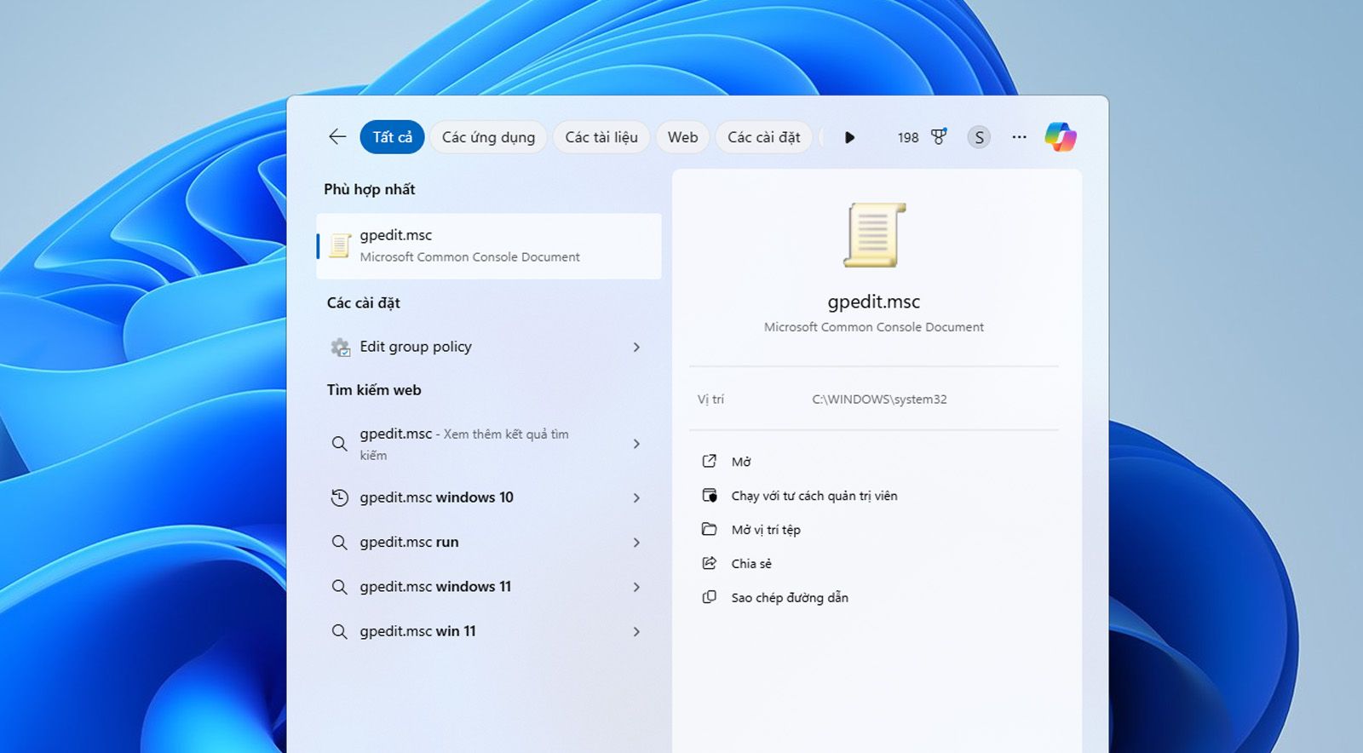The image size is (1363, 753).
Task: Click 'Microsoft Common Console Document' in preview pane
Action: point(874,327)
